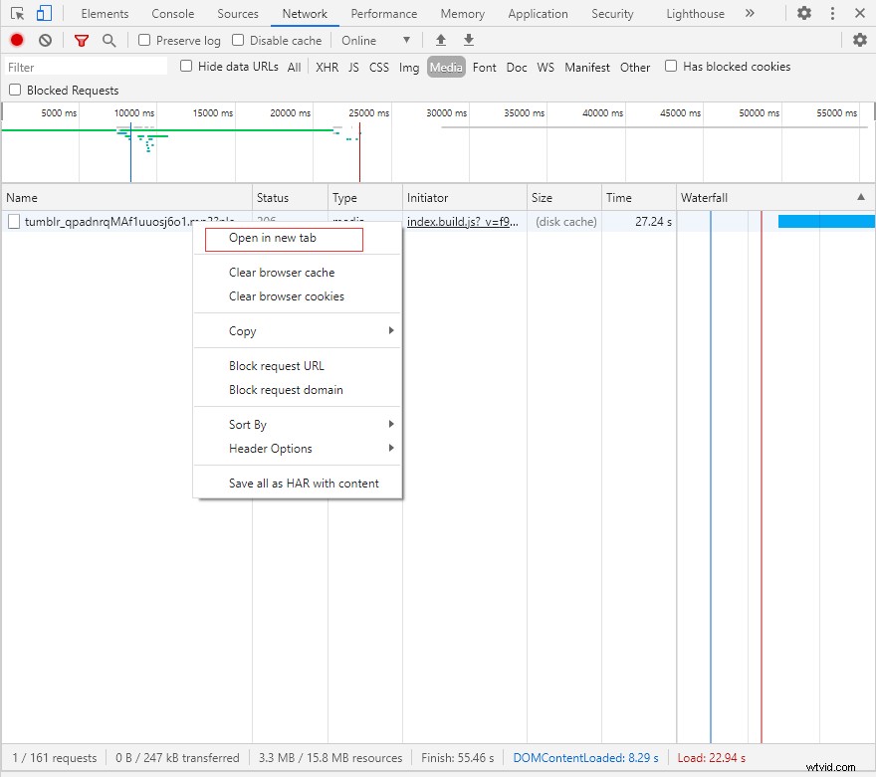Expand the more tabs chevron after Lighthouse
Viewport: 876px width, 777px height.
tap(750, 14)
